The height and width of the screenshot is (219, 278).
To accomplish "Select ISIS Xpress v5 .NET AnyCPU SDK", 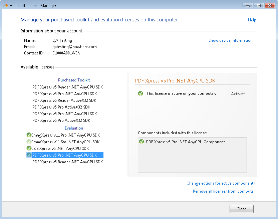I will coord(60,148).
